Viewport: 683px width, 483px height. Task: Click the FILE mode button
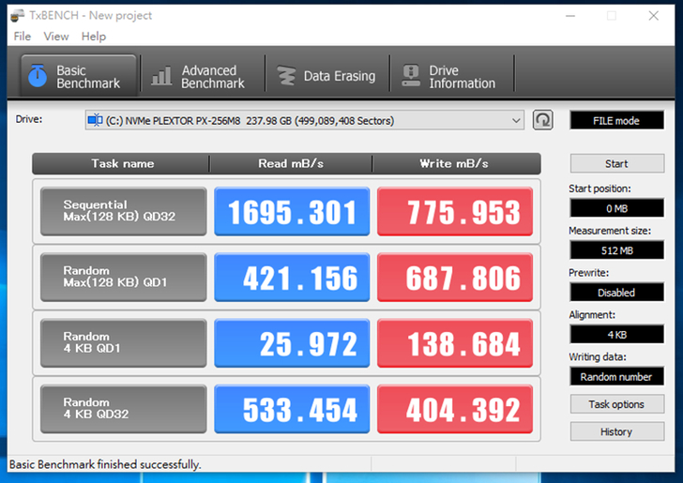(x=616, y=121)
